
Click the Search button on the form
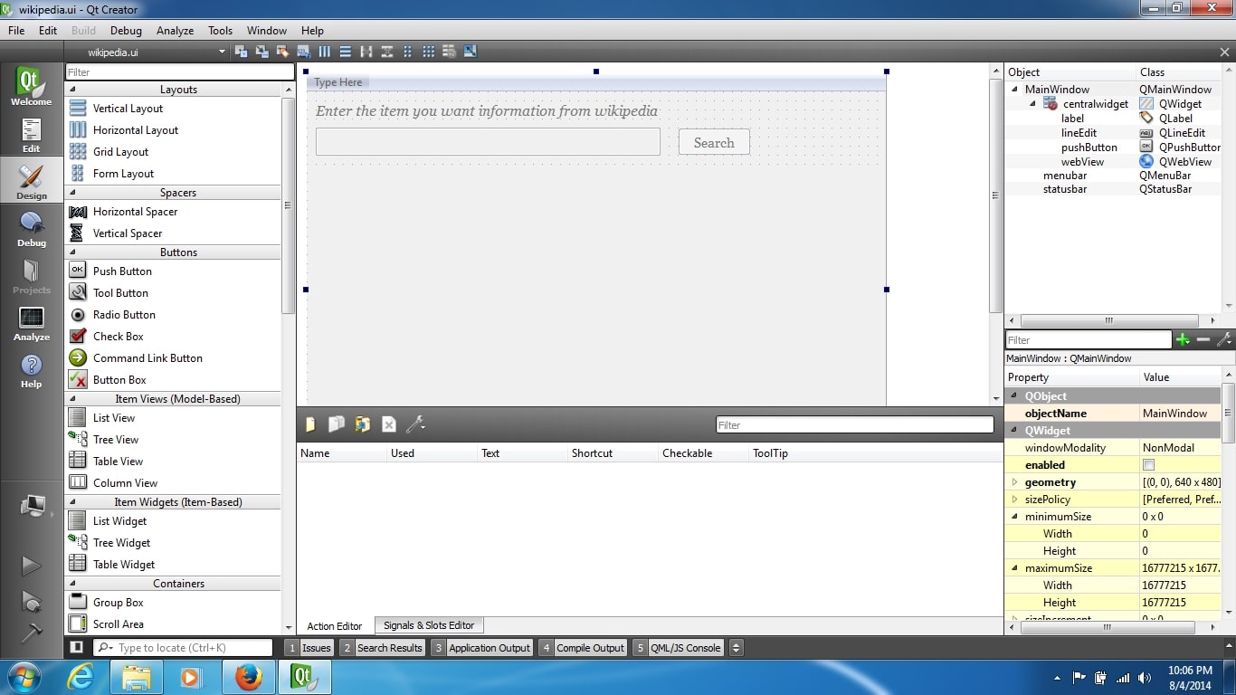click(x=714, y=142)
